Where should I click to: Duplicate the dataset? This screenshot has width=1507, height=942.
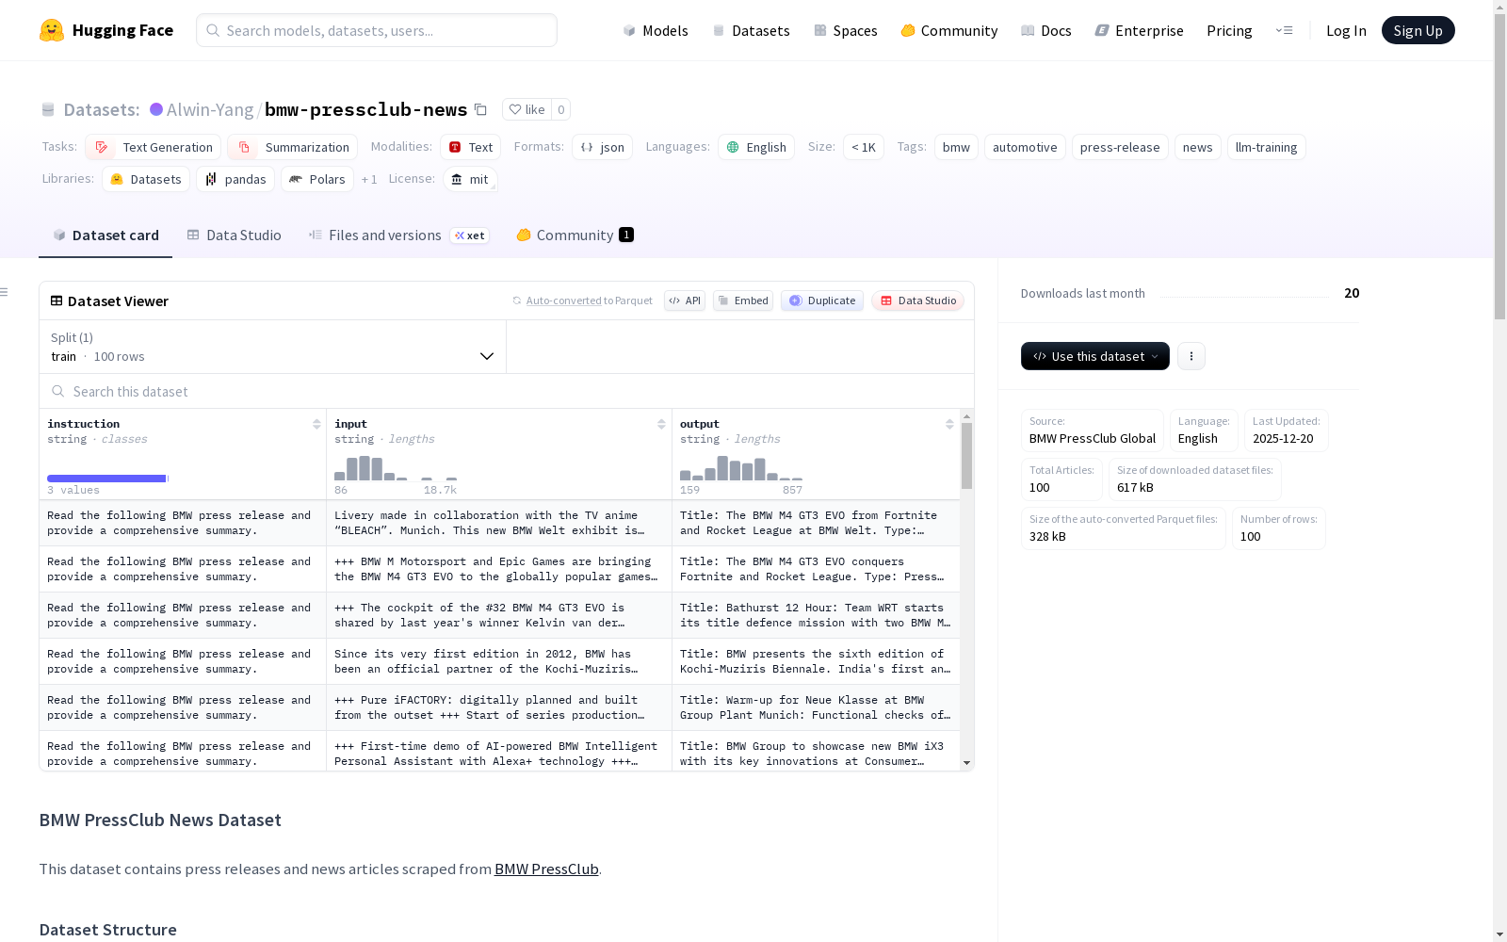point(822,300)
